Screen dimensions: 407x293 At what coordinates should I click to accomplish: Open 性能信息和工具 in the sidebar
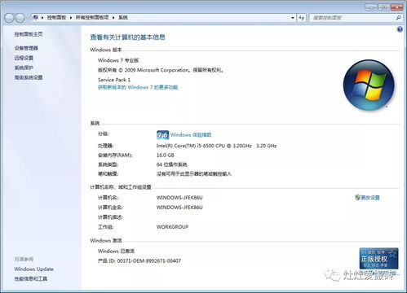[31, 279]
